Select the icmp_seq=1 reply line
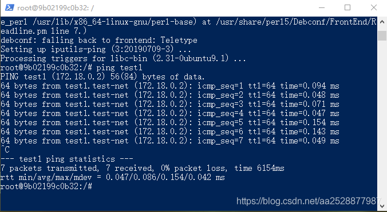The image size is (387, 212). click(x=170, y=86)
